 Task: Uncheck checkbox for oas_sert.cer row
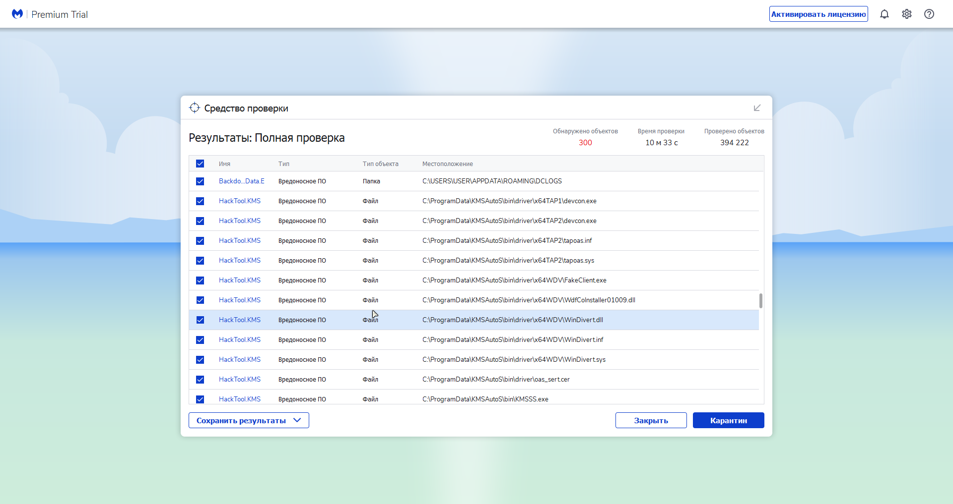pyautogui.click(x=200, y=380)
